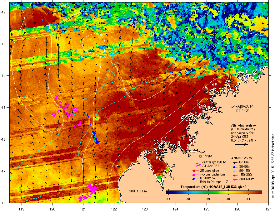The width and height of the screenshot is (275, 212).
Task: Click the blue arrow beside 0-100m vel
Action: coord(195,179)
